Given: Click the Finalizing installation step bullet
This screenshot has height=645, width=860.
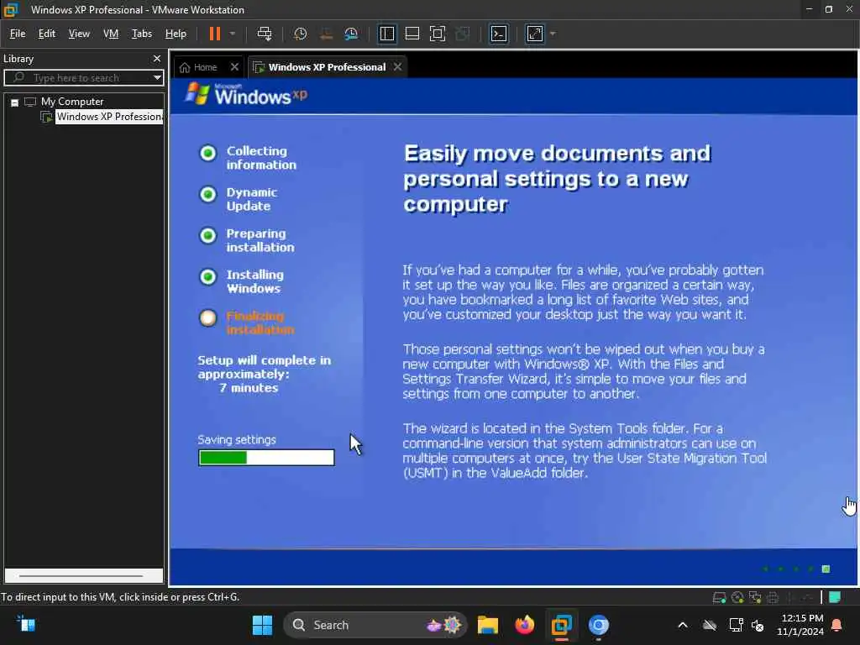Looking at the screenshot, I should (x=208, y=317).
